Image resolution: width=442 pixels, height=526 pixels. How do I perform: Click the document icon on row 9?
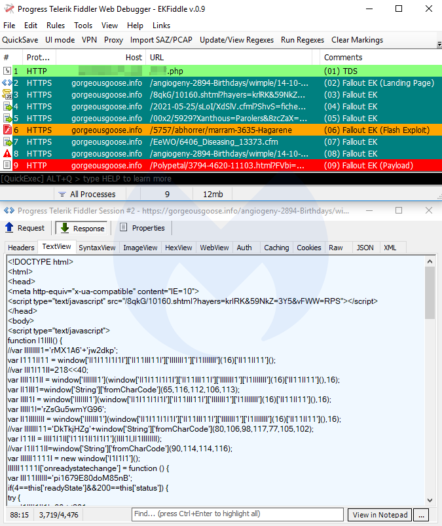click(7, 165)
